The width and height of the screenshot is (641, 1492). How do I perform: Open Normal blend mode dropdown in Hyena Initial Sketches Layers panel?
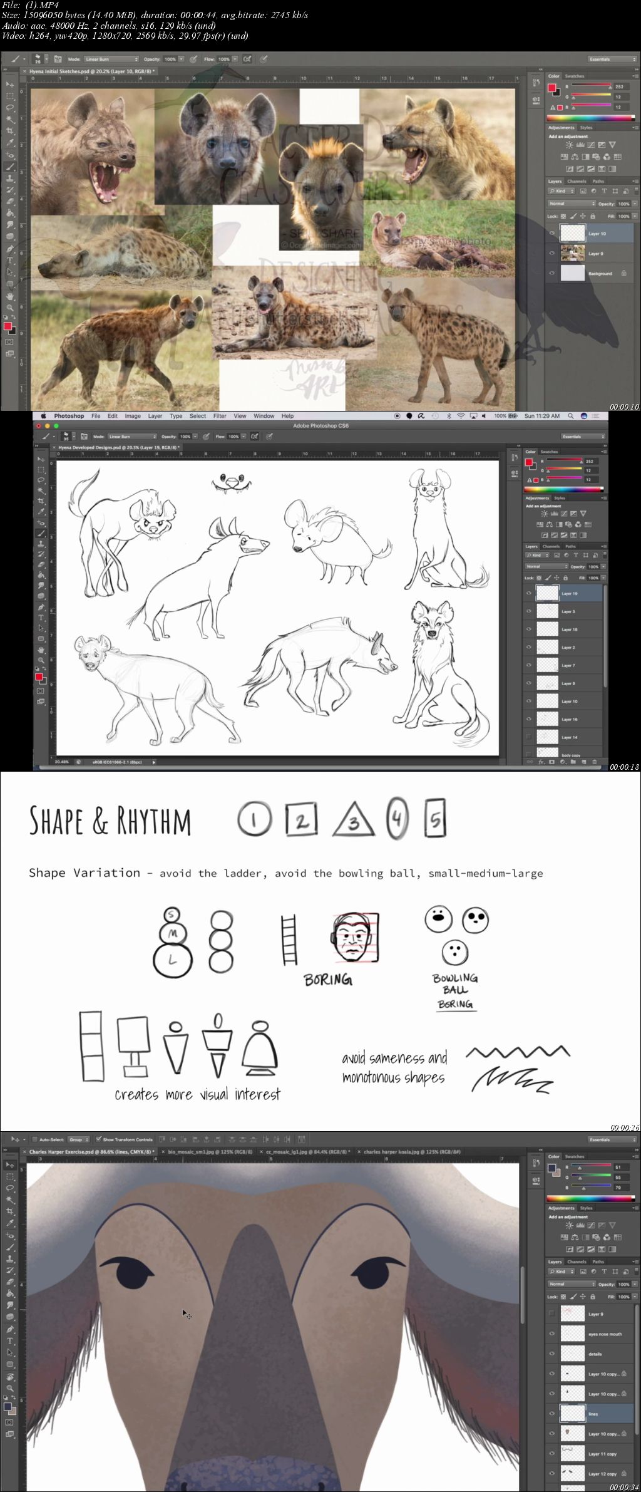pyautogui.click(x=572, y=204)
